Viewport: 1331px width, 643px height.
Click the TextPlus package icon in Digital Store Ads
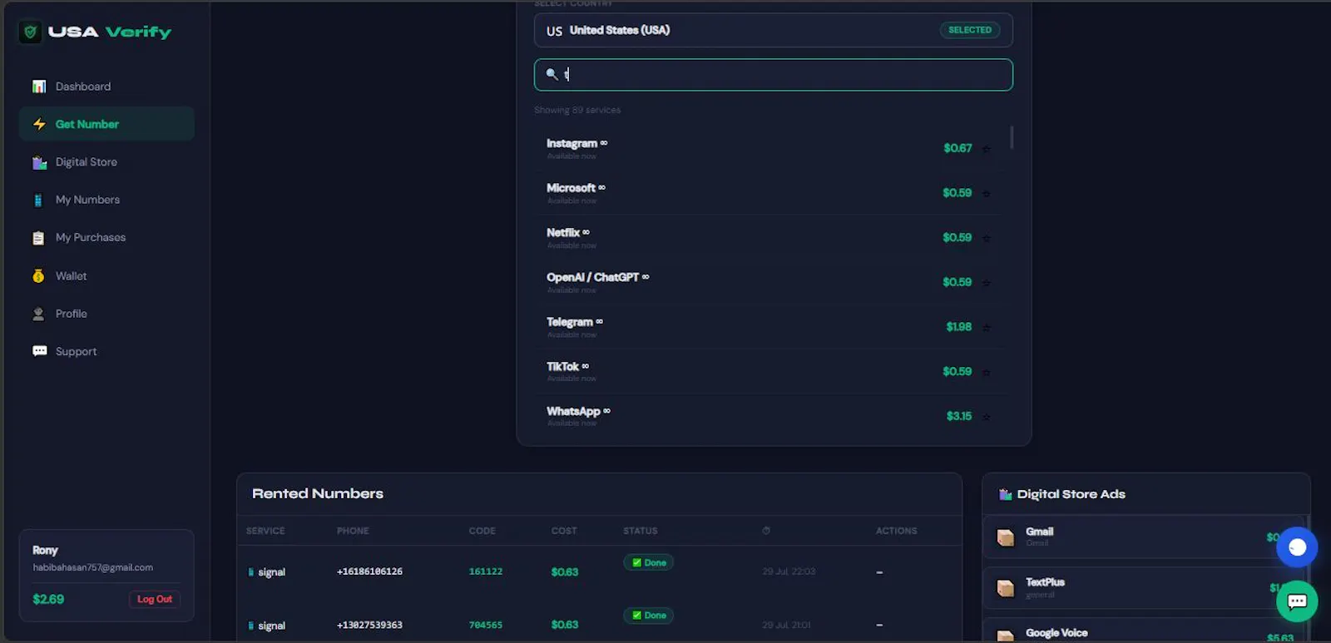point(1006,588)
